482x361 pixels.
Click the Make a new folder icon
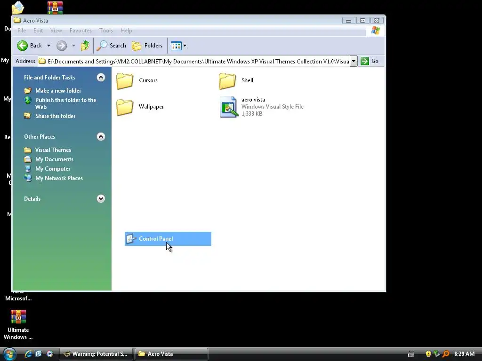[x=28, y=91]
